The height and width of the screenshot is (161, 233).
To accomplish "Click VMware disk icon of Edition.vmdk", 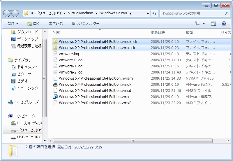I will pos(55,84).
